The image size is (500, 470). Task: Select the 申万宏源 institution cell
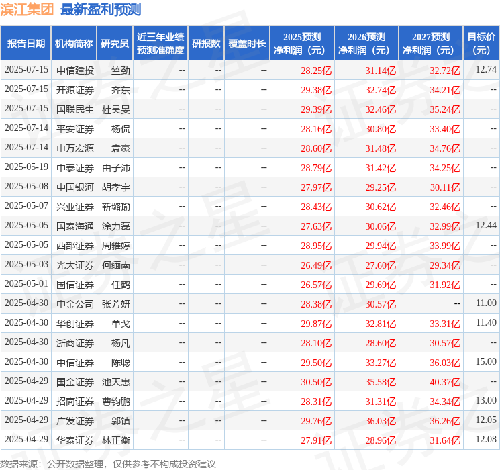75,148
